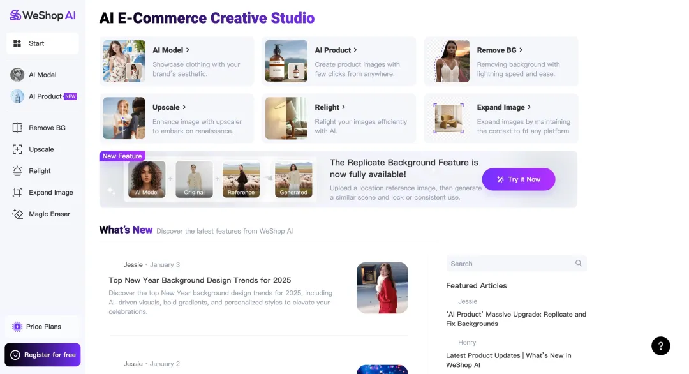Open the help question mark button
689x374 pixels.
660,346
